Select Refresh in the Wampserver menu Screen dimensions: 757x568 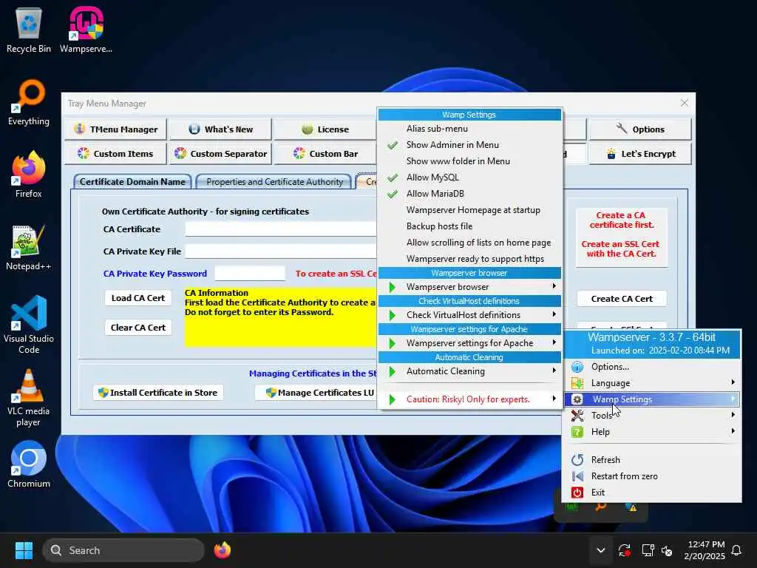[x=653, y=460]
